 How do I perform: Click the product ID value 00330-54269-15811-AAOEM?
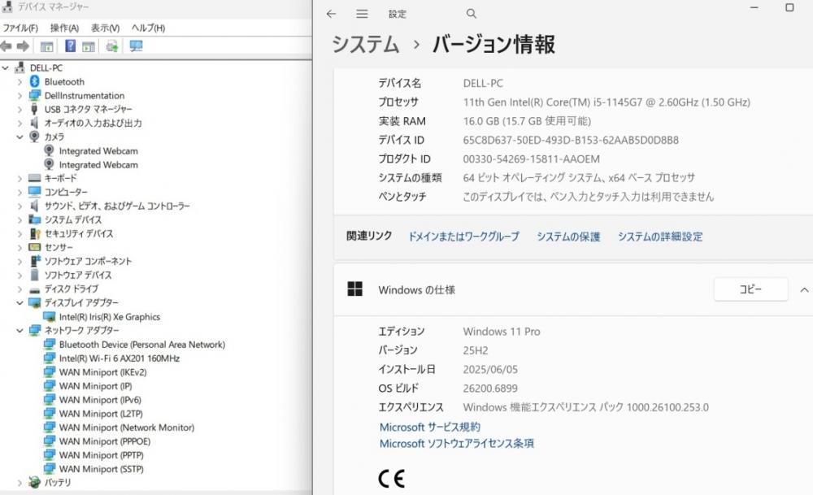(x=532, y=159)
